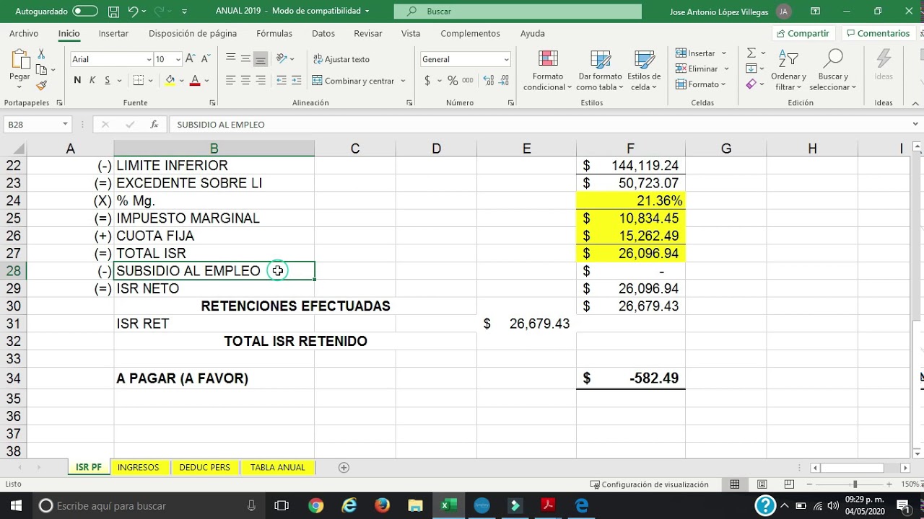Decrease font size with smaller A icon
Screen dimensions: 924x519
tap(205, 59)
